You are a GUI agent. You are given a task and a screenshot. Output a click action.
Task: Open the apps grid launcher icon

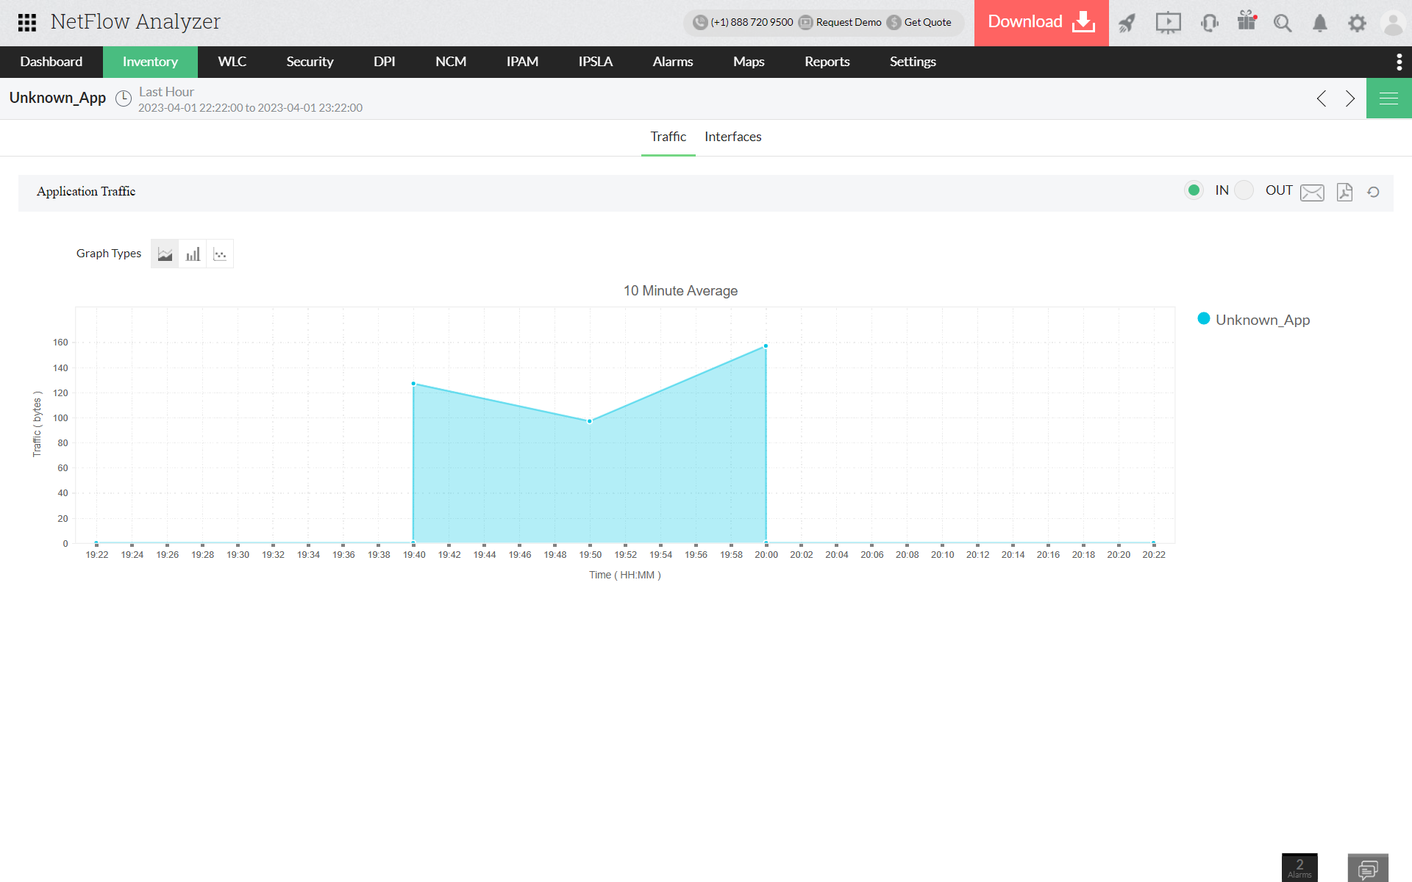tap(27, 23)
